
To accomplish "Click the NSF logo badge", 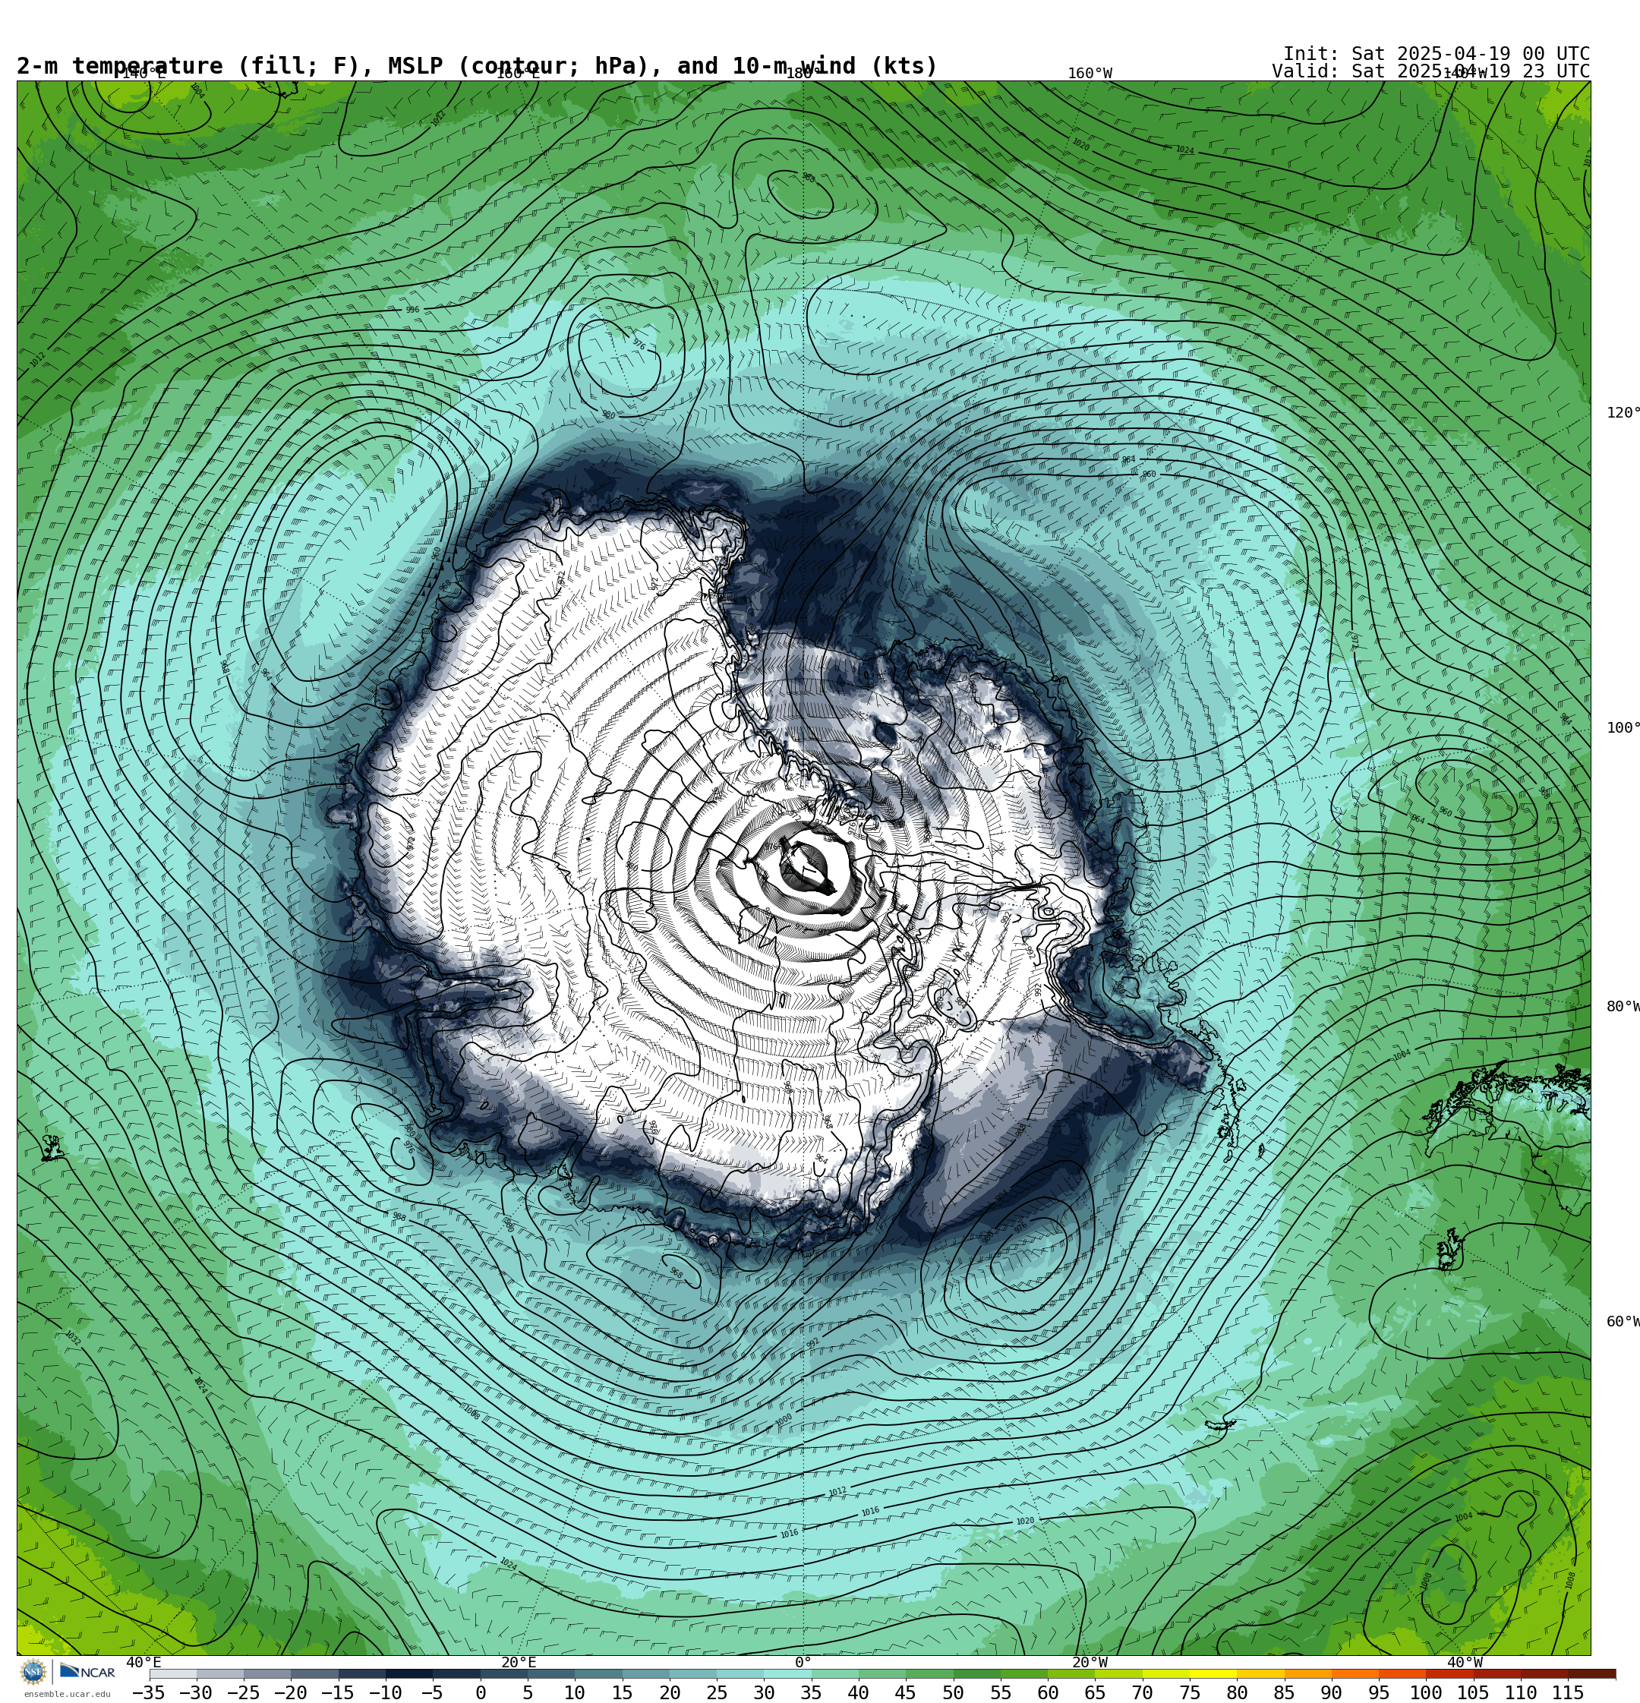I will [x=33, y=1672].
